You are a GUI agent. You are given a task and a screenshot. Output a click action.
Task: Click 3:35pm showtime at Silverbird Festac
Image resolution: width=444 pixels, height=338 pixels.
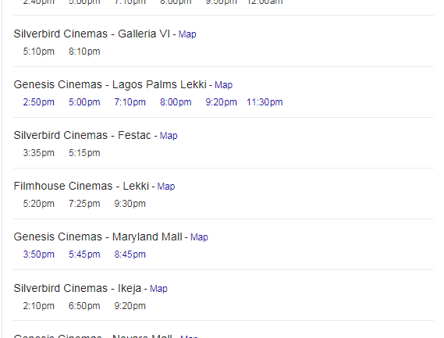tap(38, 153)
